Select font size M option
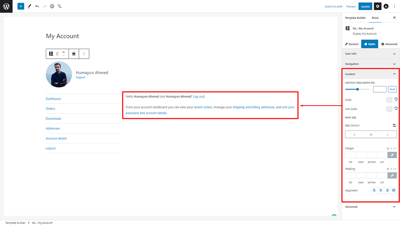 pos(371,135)
